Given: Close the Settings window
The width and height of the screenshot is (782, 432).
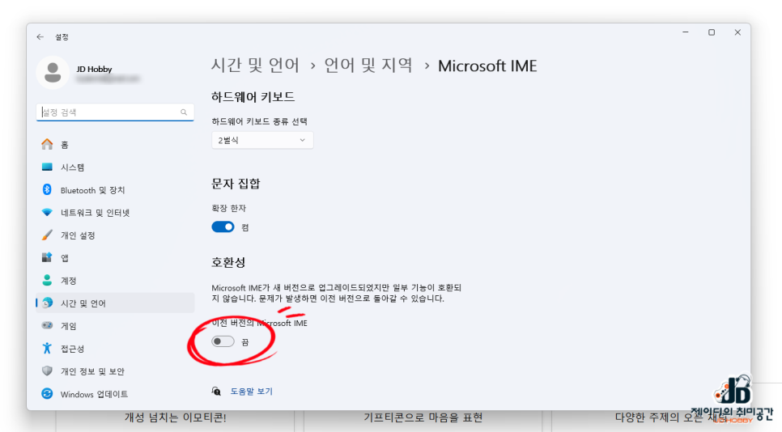Looking at the screenshot, I should click(737, 32).
